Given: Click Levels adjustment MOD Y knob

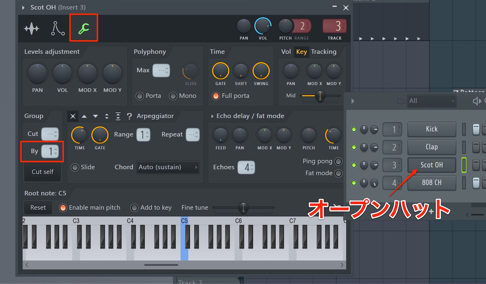Looking at the screenshot, I should point(113,73).
